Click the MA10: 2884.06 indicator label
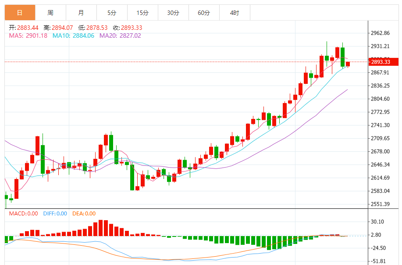 pyautogui.click(x=73, y=36)
